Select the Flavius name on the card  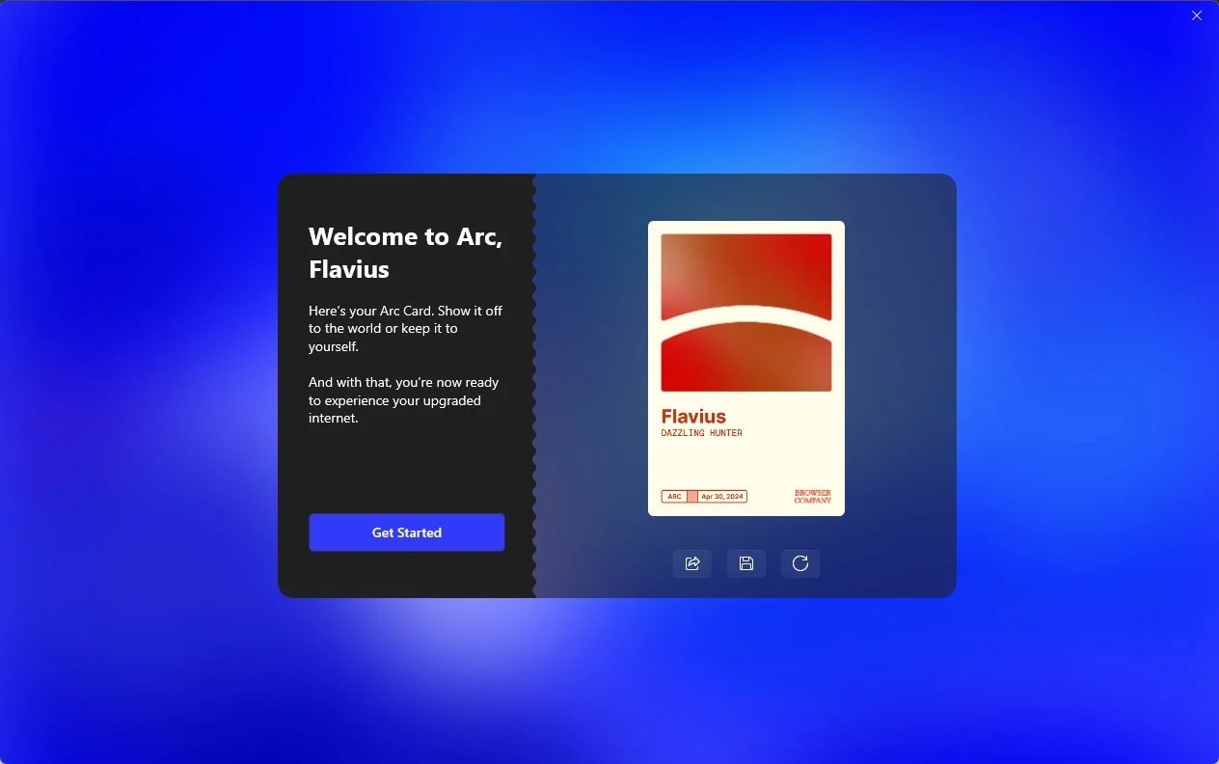coord(693,417)
